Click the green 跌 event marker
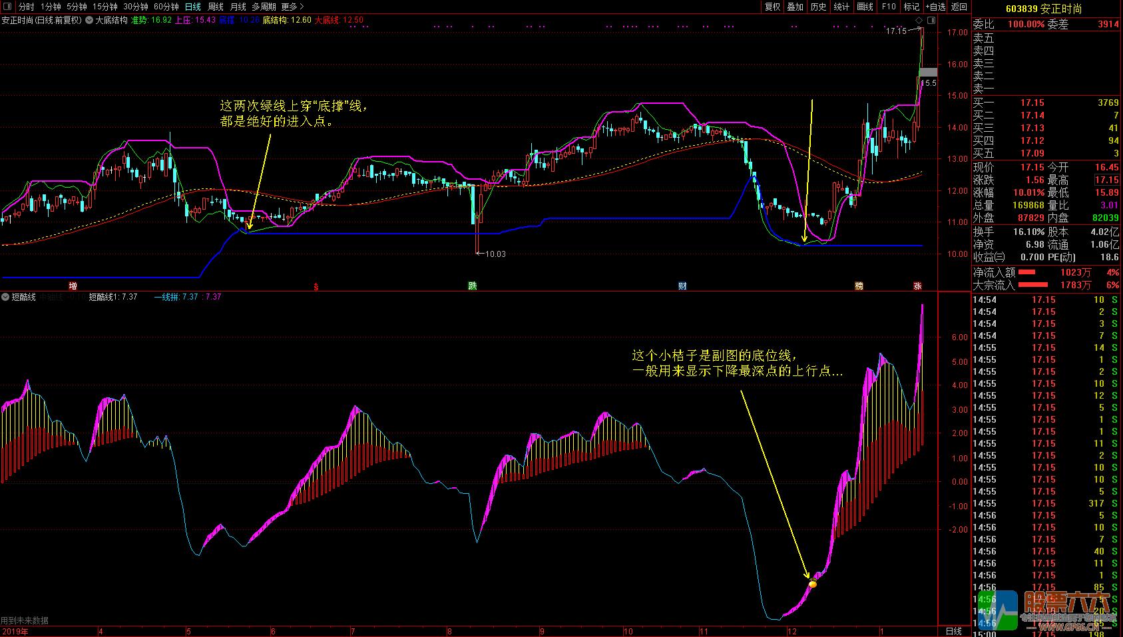 473,286
